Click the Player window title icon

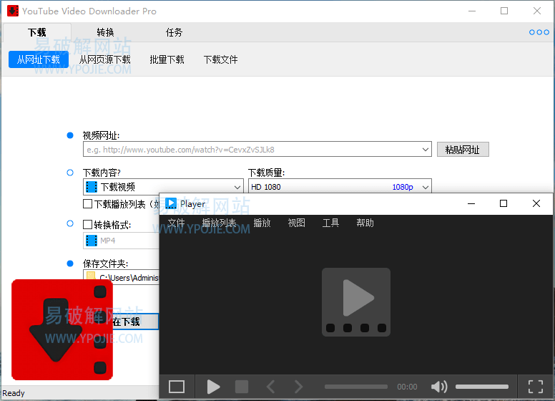point(171,203)
